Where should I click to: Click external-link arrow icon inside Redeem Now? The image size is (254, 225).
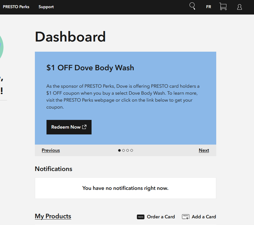(85, 127)
